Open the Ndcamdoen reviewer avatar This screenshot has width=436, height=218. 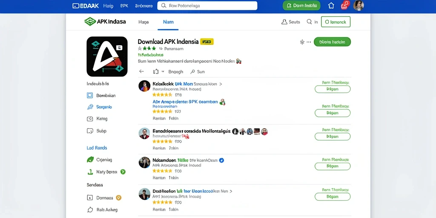[x=144, y=162]
